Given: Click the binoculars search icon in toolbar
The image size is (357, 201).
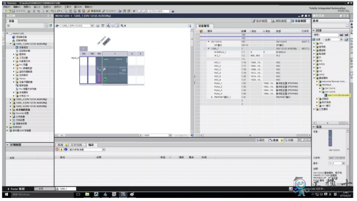Looking at the screenshot, I should pyautogui.click(x=173, y=11).
